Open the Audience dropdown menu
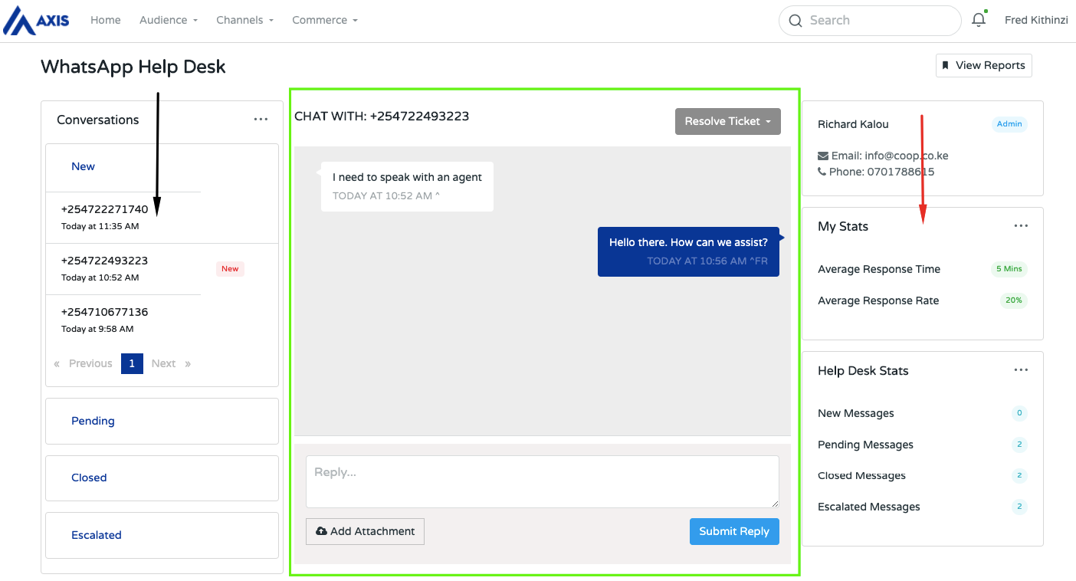1076x581 pixels. click(x=169, y=20)
